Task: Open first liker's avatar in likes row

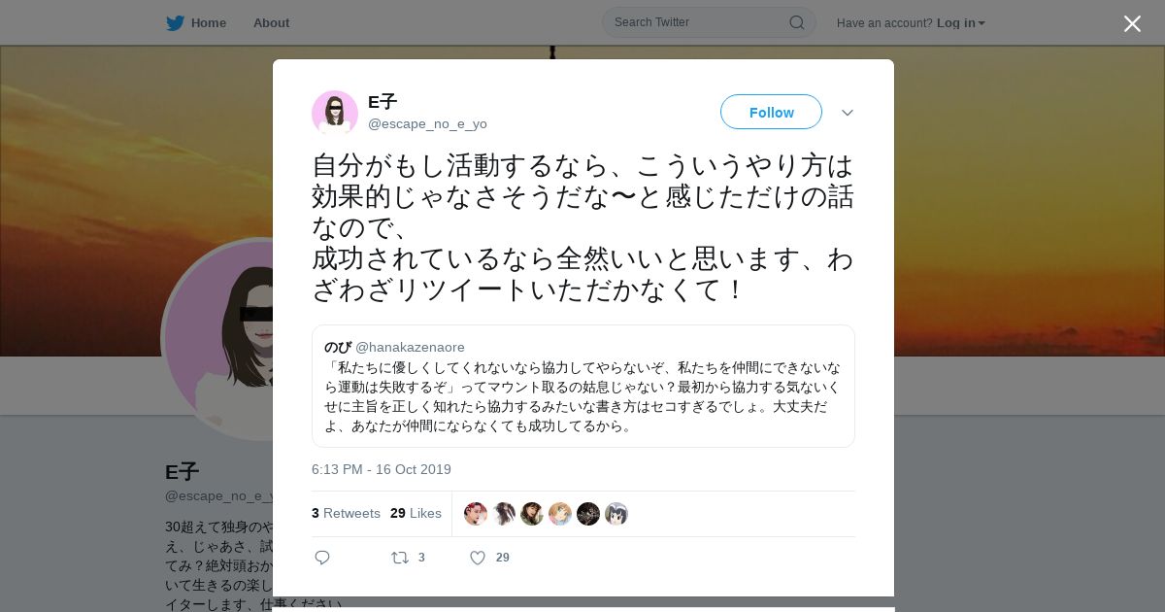Action: [476, 514]
